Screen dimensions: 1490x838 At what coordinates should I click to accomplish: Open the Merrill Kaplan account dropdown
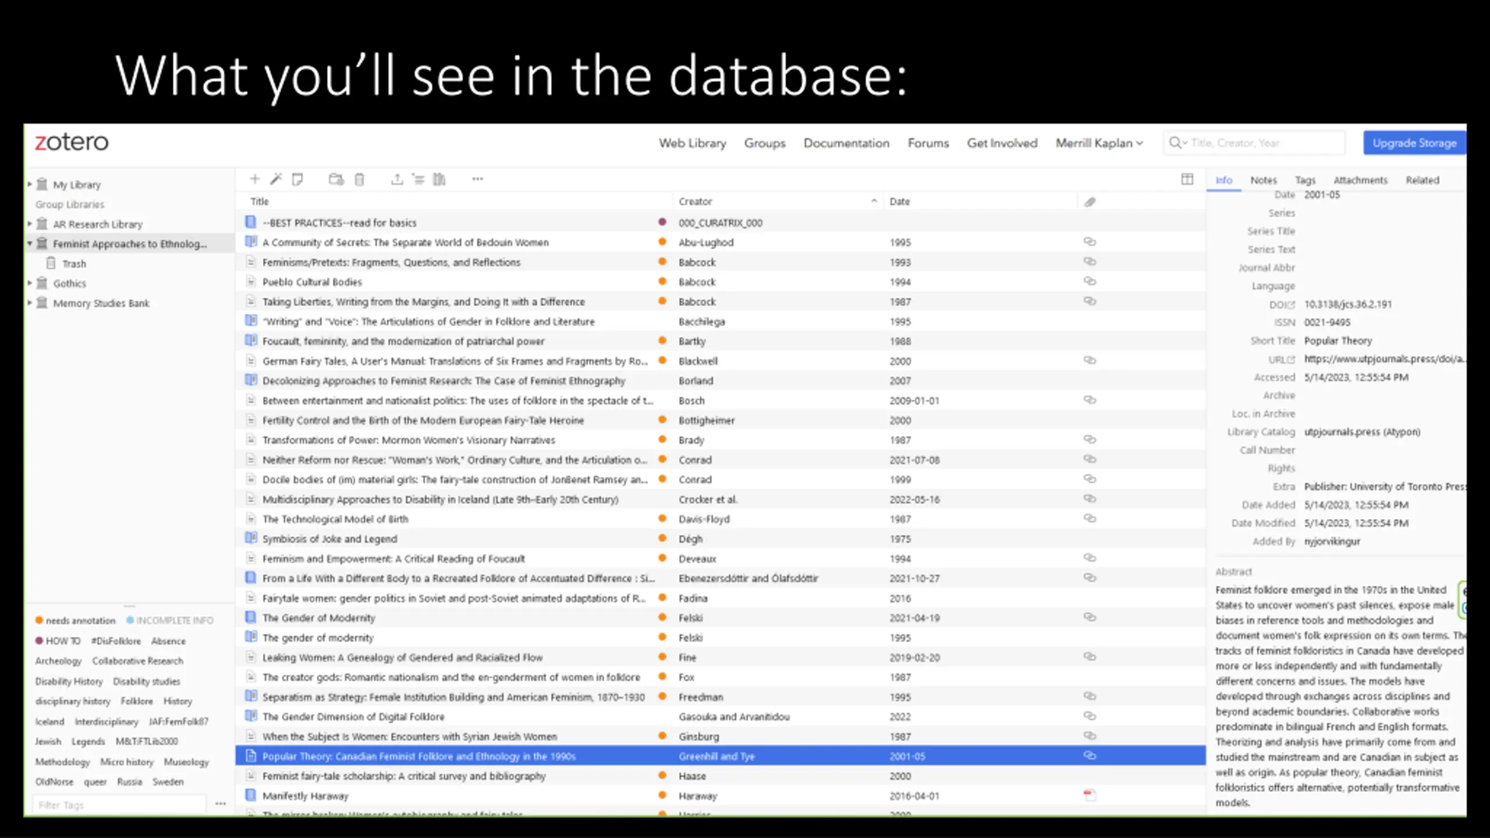(x=1099, y=143)
